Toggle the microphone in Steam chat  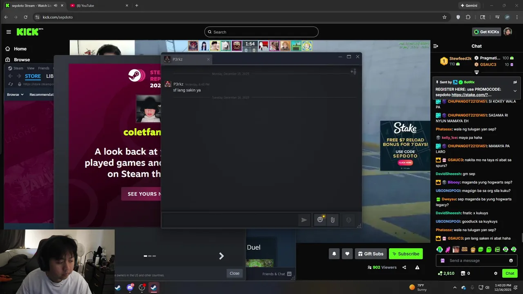coord(349,220)
